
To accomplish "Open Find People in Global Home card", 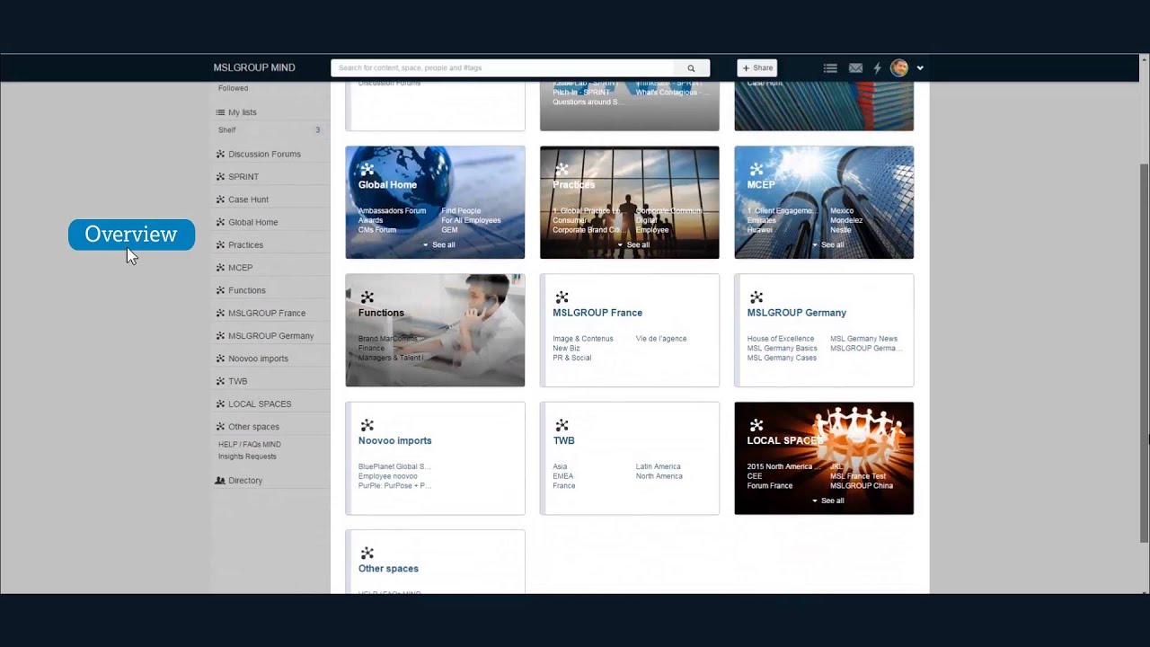I will pos(461,211).
